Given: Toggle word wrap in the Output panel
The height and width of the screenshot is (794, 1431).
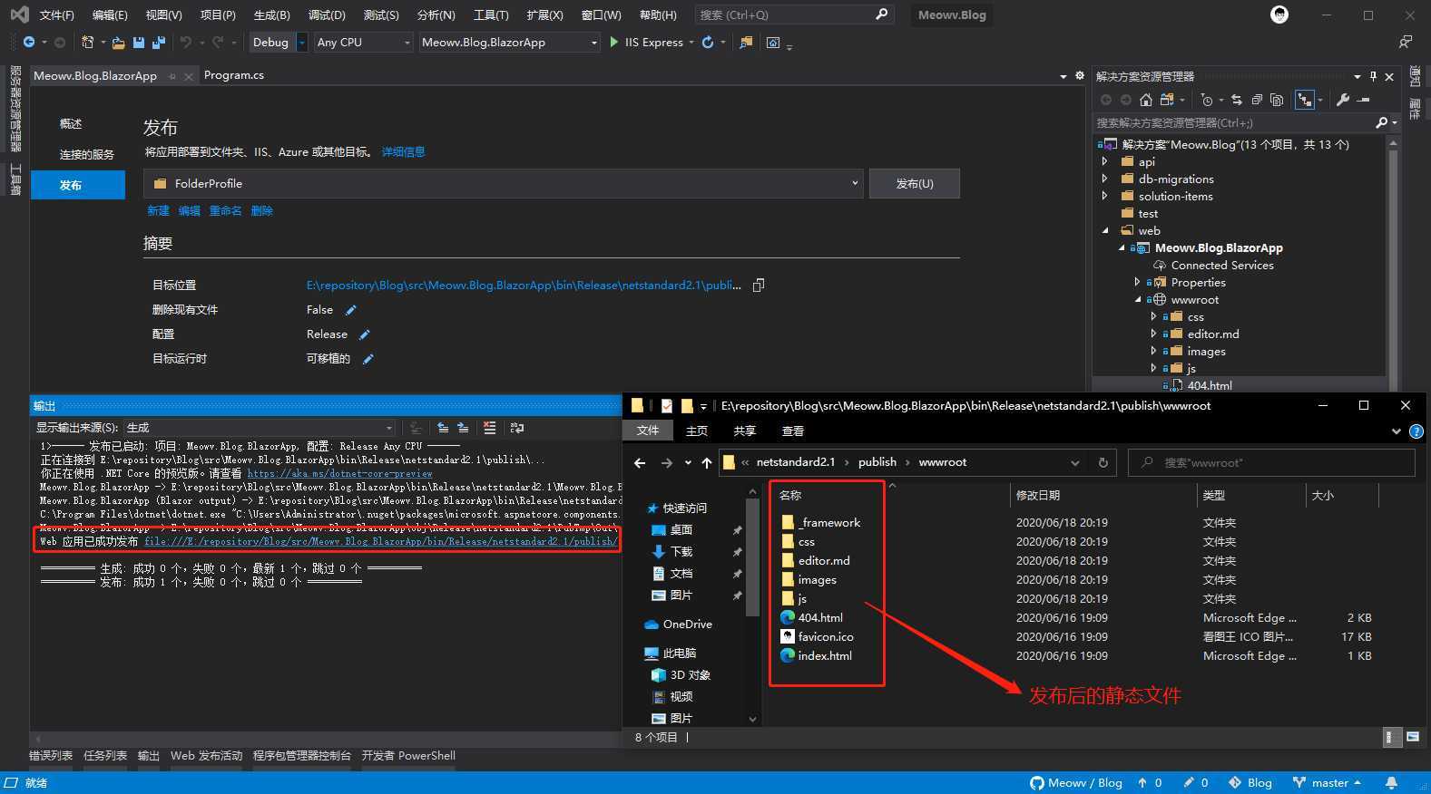Looking at the screenshot, I should tap(517, 428).
